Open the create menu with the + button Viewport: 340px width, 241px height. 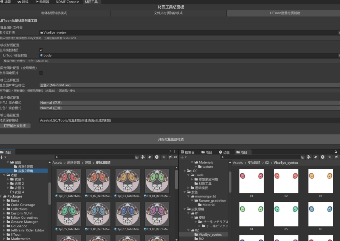coord(3,157)
